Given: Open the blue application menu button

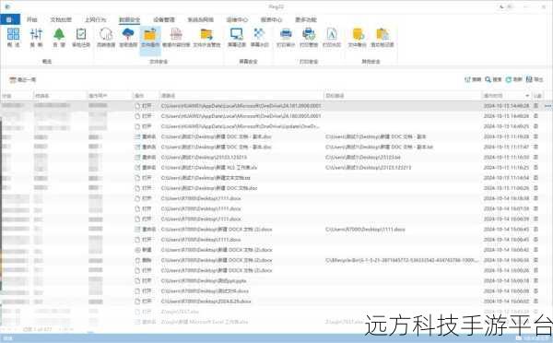Looking at the screenshot, I should point(10,19).
